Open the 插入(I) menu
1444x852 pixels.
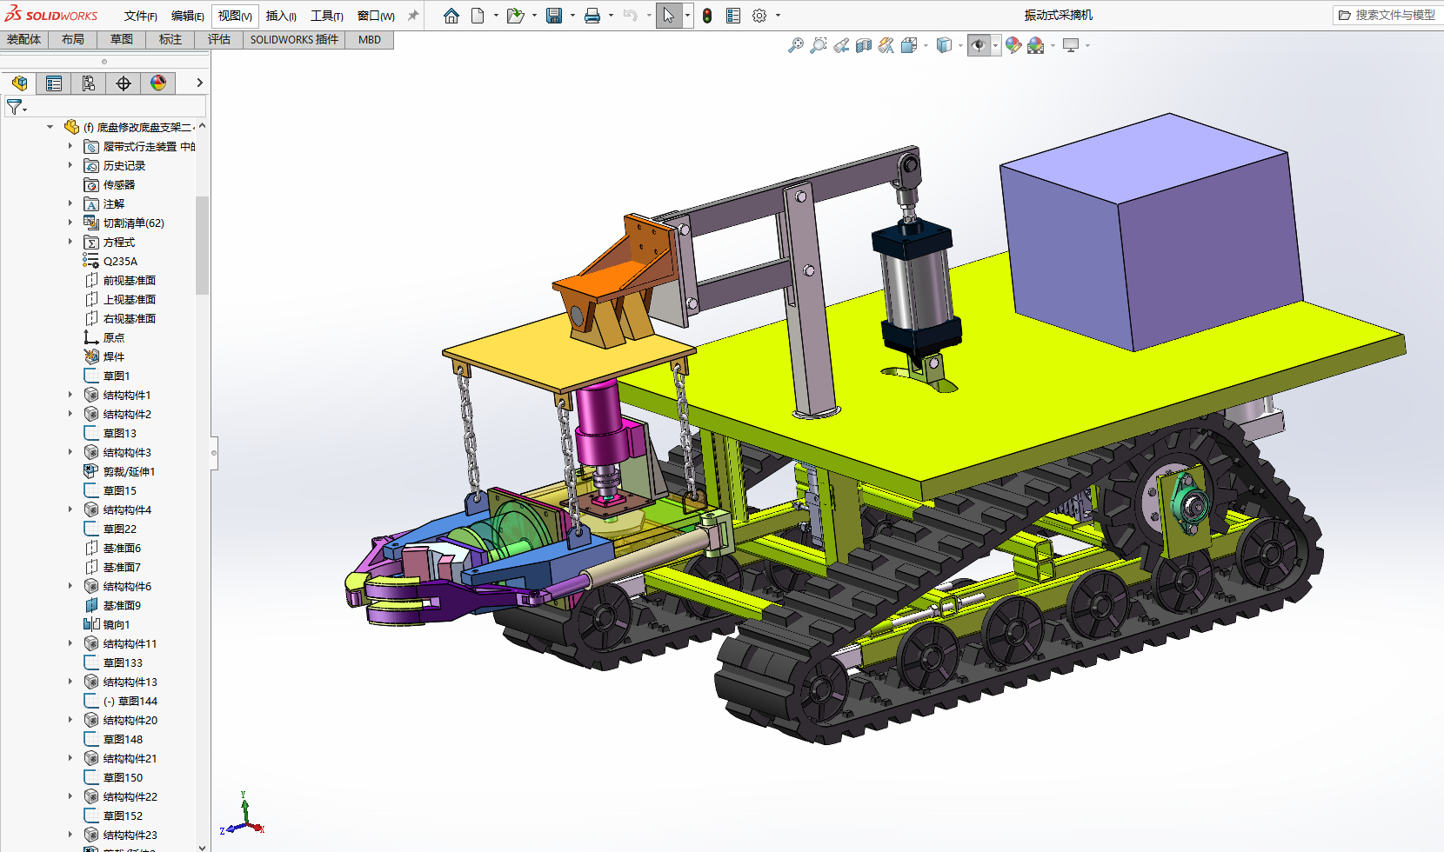[281, 16]
